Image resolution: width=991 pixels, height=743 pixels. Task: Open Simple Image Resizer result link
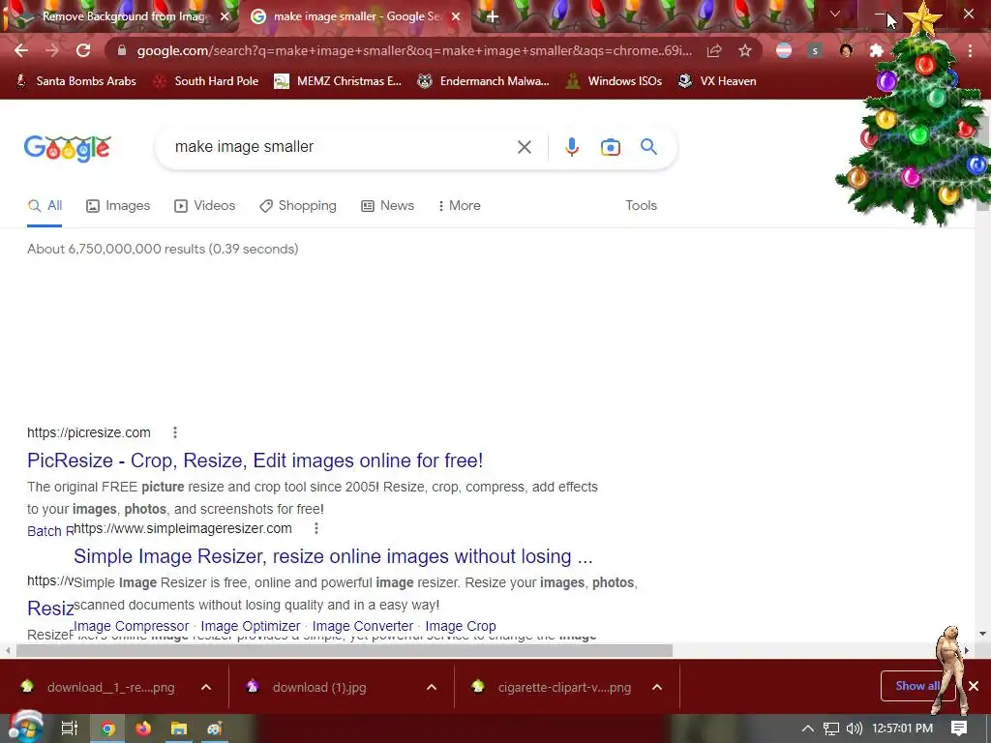pos(333,556)
